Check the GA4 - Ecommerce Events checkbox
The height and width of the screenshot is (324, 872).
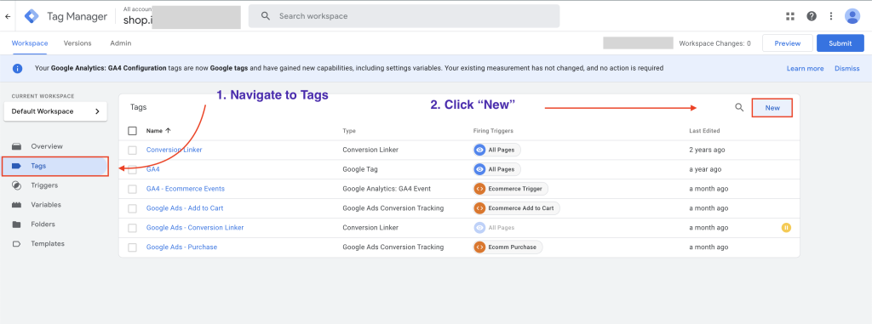pos(132,189)
